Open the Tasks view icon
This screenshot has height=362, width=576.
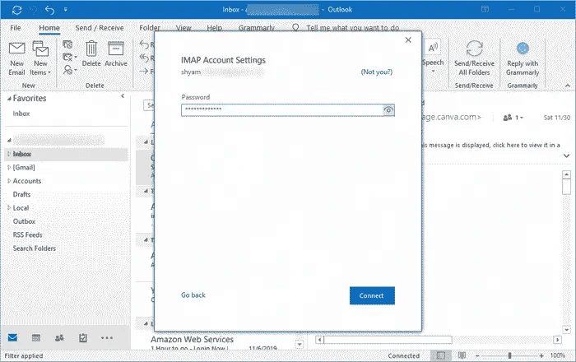[x=83, y=338]
